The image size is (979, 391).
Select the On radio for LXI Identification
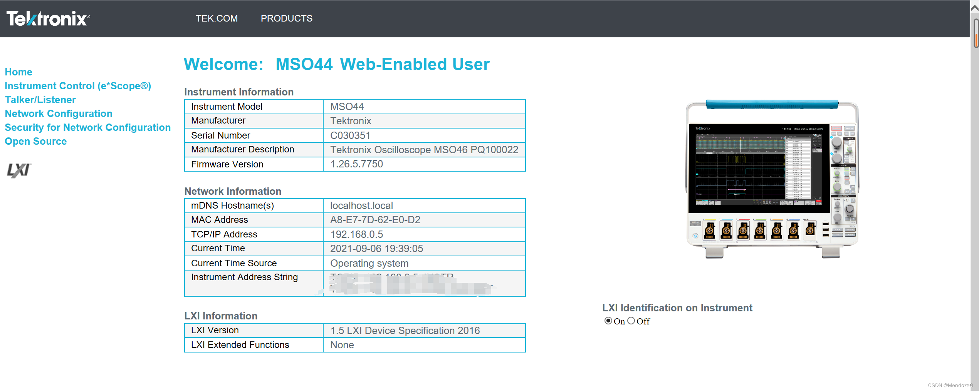608,321
